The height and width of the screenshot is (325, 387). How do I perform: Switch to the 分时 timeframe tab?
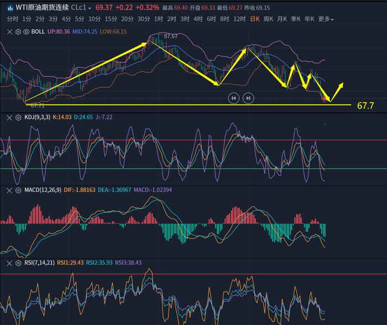click(12, 19)
